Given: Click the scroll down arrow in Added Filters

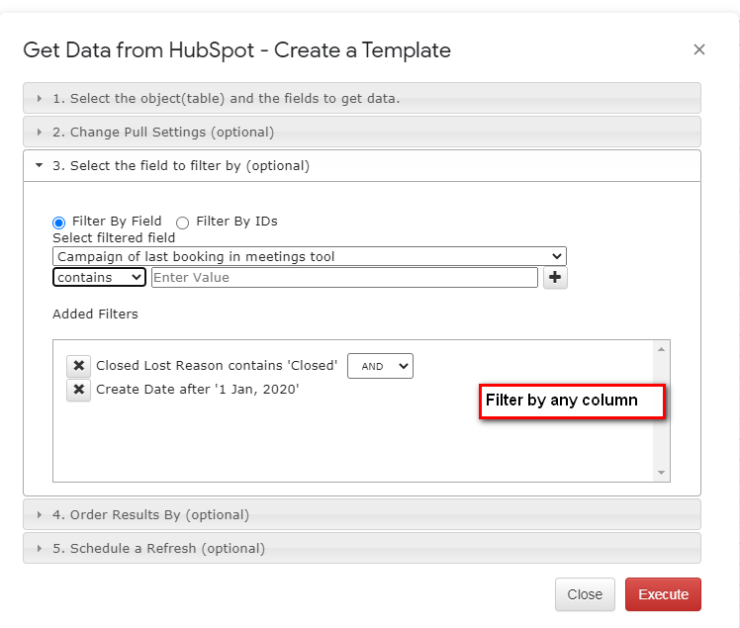Looking at the screenshot, I should click(x=661, y=473).
